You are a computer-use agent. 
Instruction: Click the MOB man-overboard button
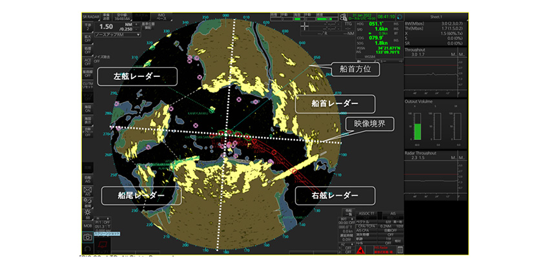pyautogui.click(x=88, y=226)
